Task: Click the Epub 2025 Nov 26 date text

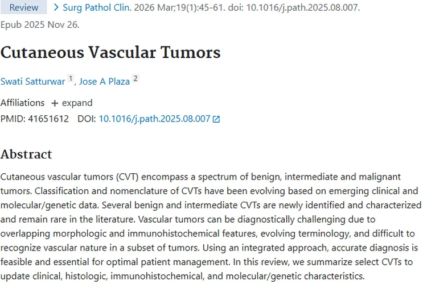Action: coord(40,25)
